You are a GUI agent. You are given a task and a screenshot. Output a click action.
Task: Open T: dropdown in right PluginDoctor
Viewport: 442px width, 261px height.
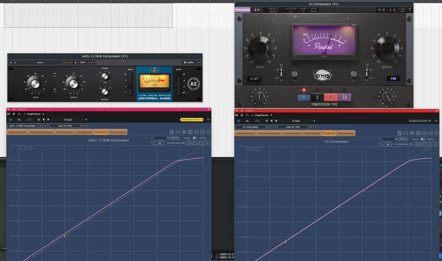pos(387,144)
